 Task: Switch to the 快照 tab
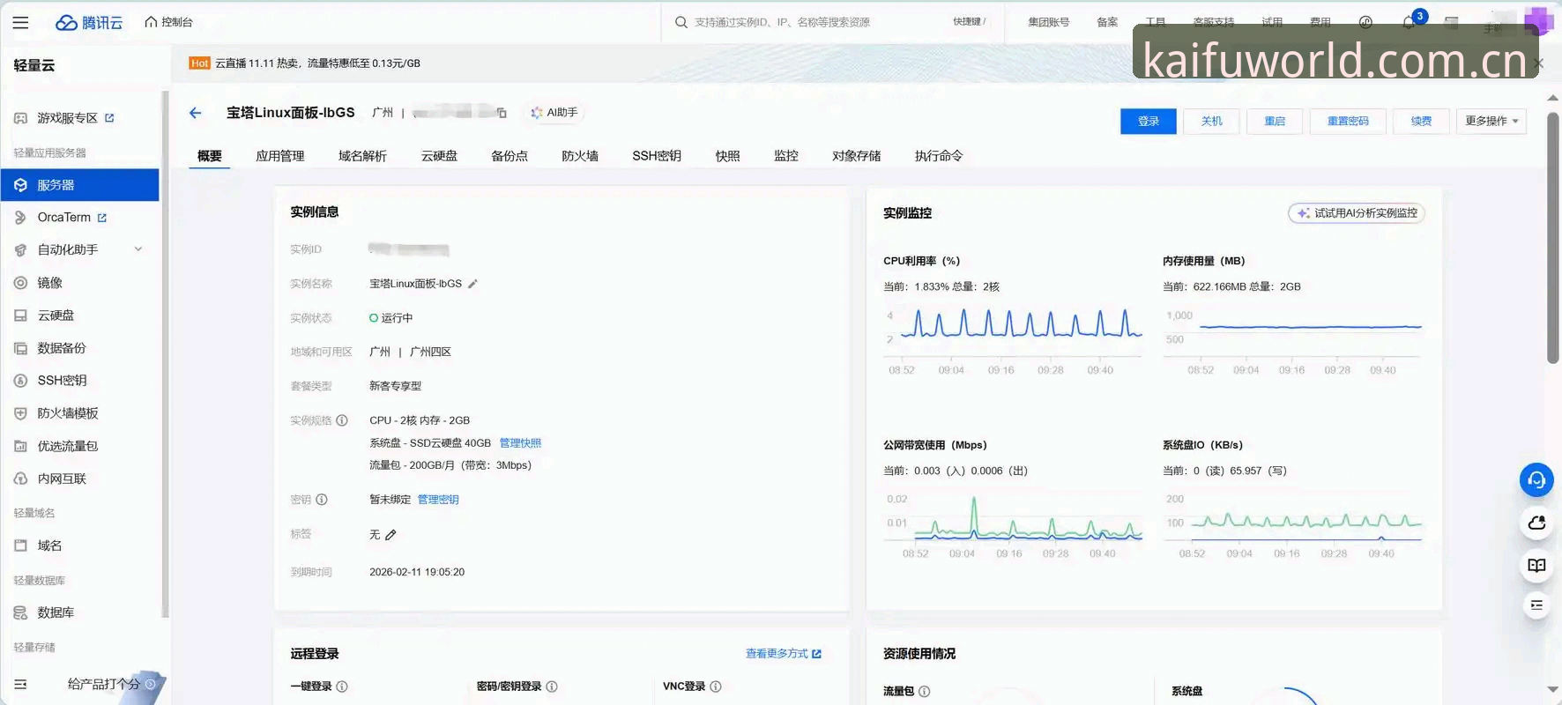727,156
